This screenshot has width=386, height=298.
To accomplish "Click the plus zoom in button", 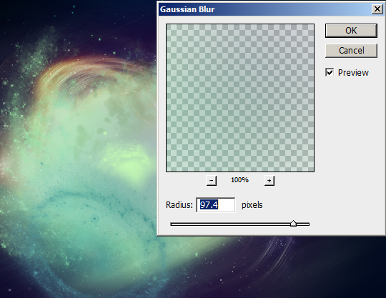I will point(269,180).
